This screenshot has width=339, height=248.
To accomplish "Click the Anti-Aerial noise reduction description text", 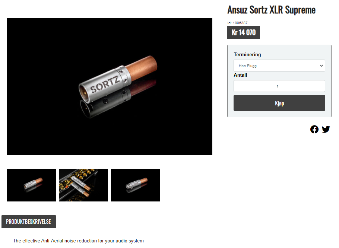I will pos(78,241).
